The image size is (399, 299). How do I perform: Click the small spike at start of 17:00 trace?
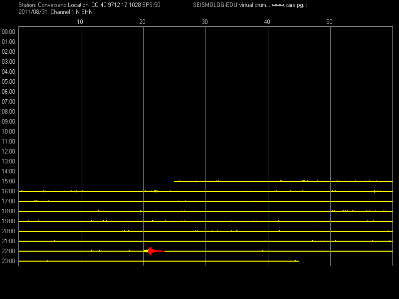(x=36, y=201)
